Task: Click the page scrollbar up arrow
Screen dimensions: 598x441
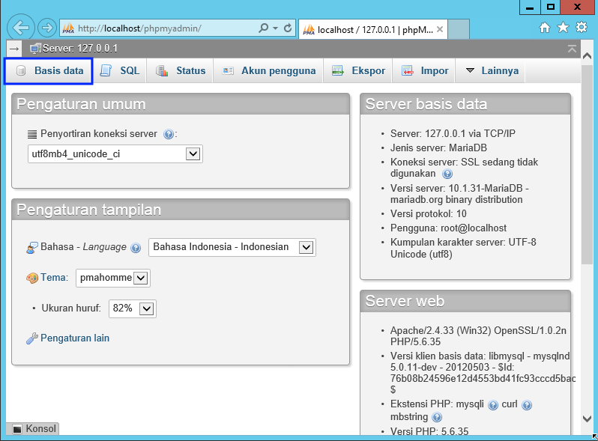Action: [x=588, y=55]
